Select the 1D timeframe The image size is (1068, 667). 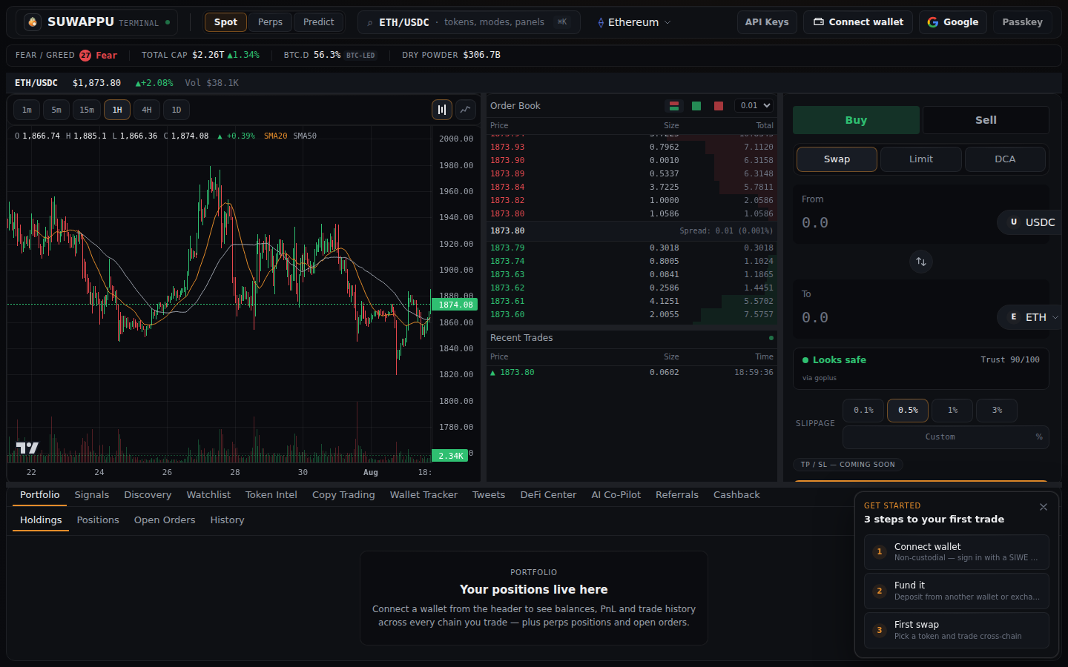(x=177, y=110)
